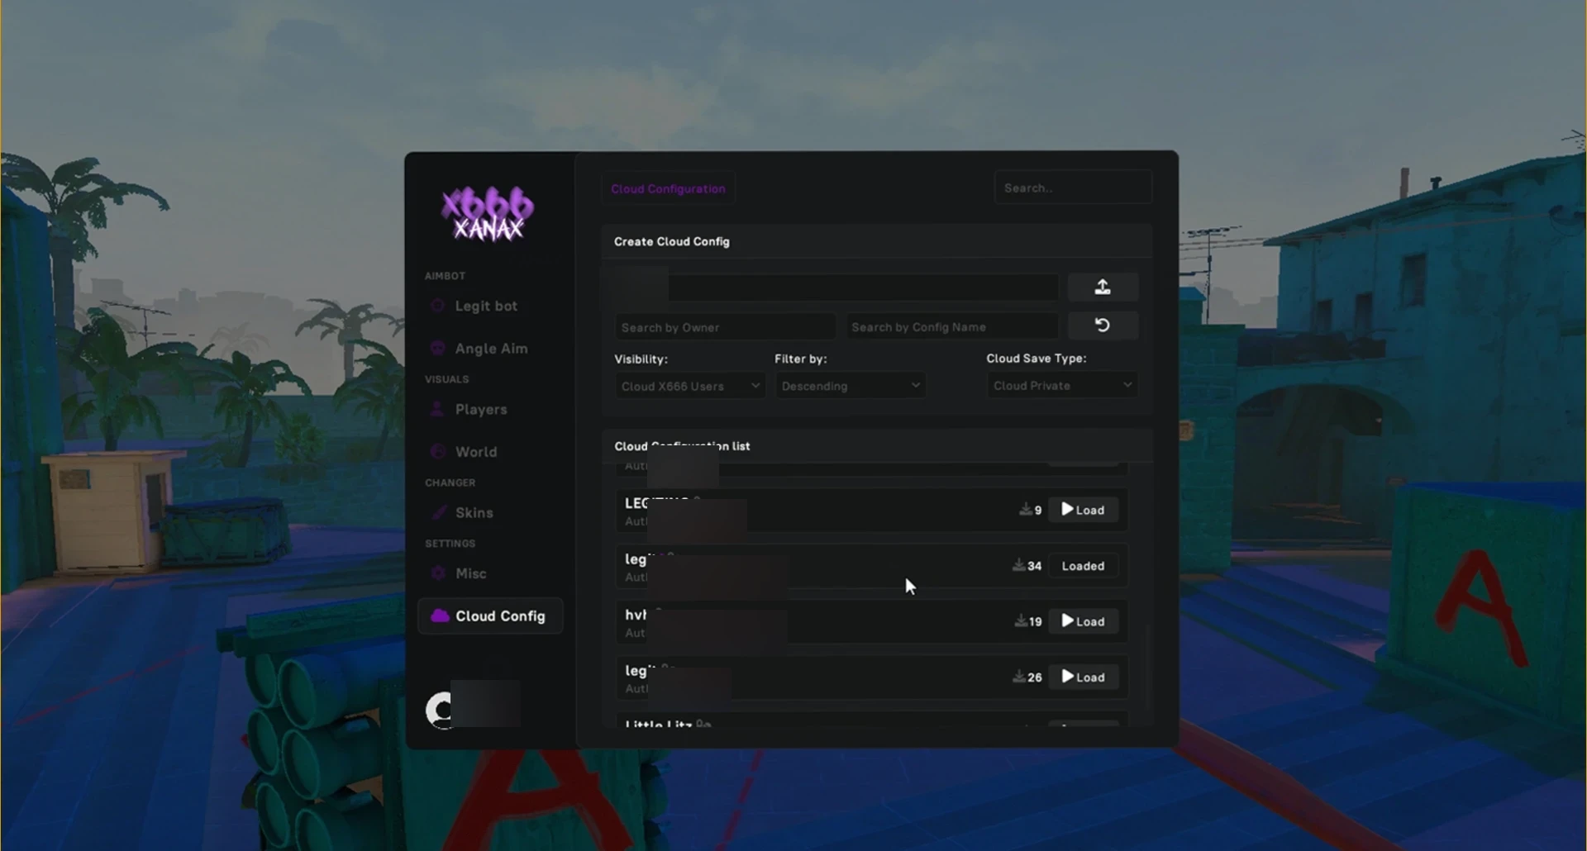Open the Misc settings page
The image size is (1587, 851).
[470, 573]
